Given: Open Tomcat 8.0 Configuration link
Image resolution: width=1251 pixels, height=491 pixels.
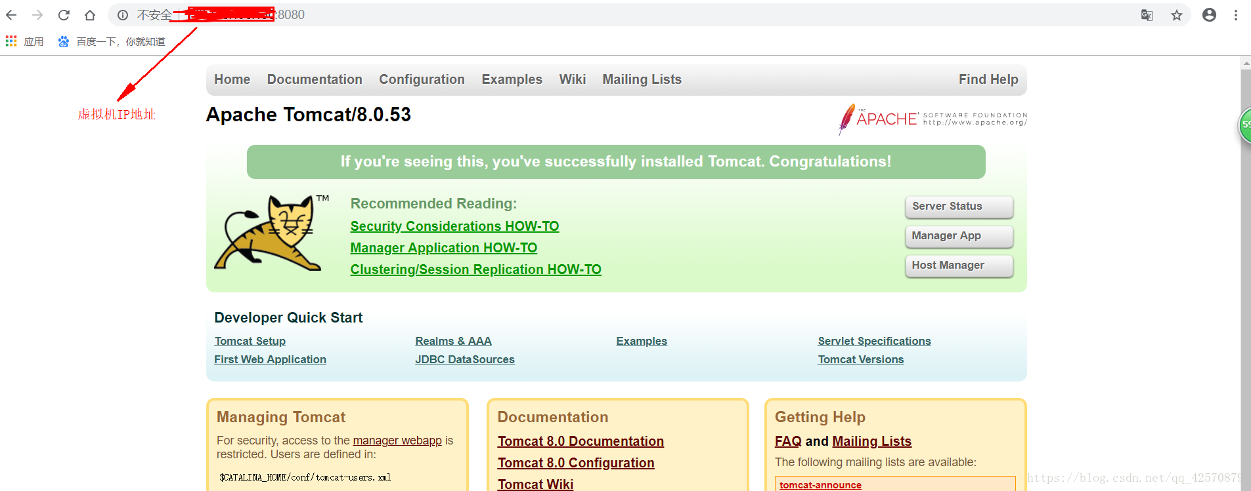Looking at the screenshot, I should pyautogui.click(x=576, y=463).
